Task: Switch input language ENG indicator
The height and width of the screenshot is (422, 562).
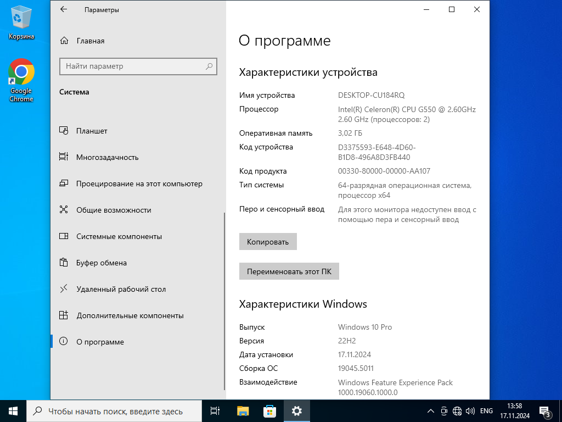Action: point(486,411)
